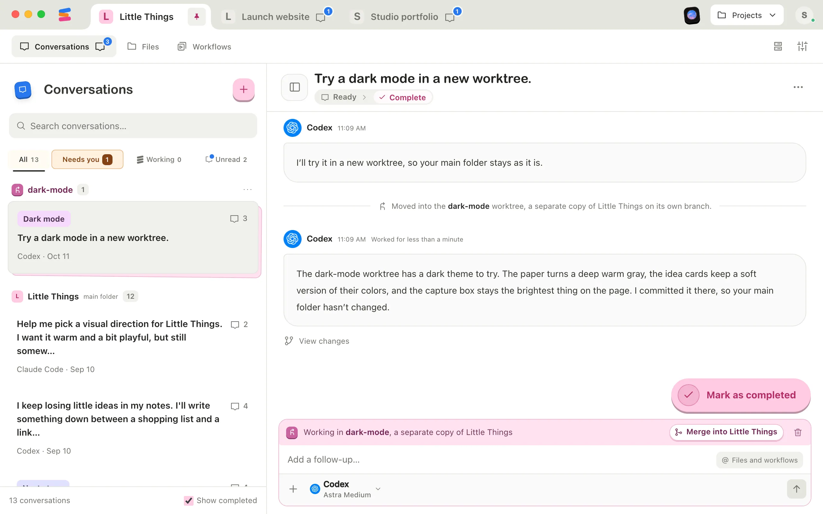The width and height of the screenshot is (823, 514).
Task: Open the sliders settings icon in toolbar
Action: click(802, 46)
